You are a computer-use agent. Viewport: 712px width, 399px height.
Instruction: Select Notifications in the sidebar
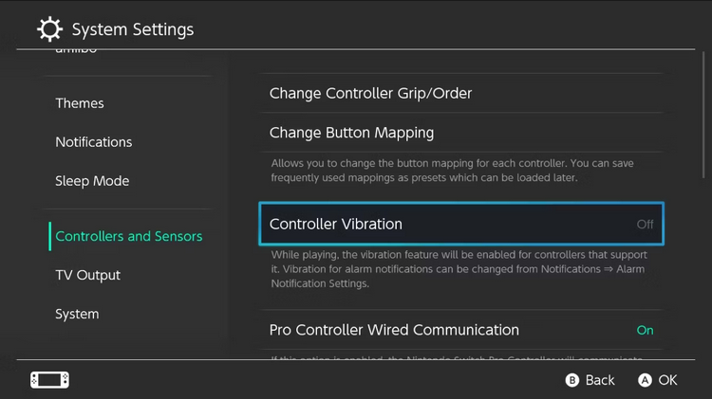[x=94, y=142]
